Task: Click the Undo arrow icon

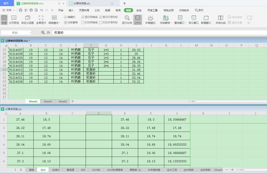Action: (x=41, y=10)
